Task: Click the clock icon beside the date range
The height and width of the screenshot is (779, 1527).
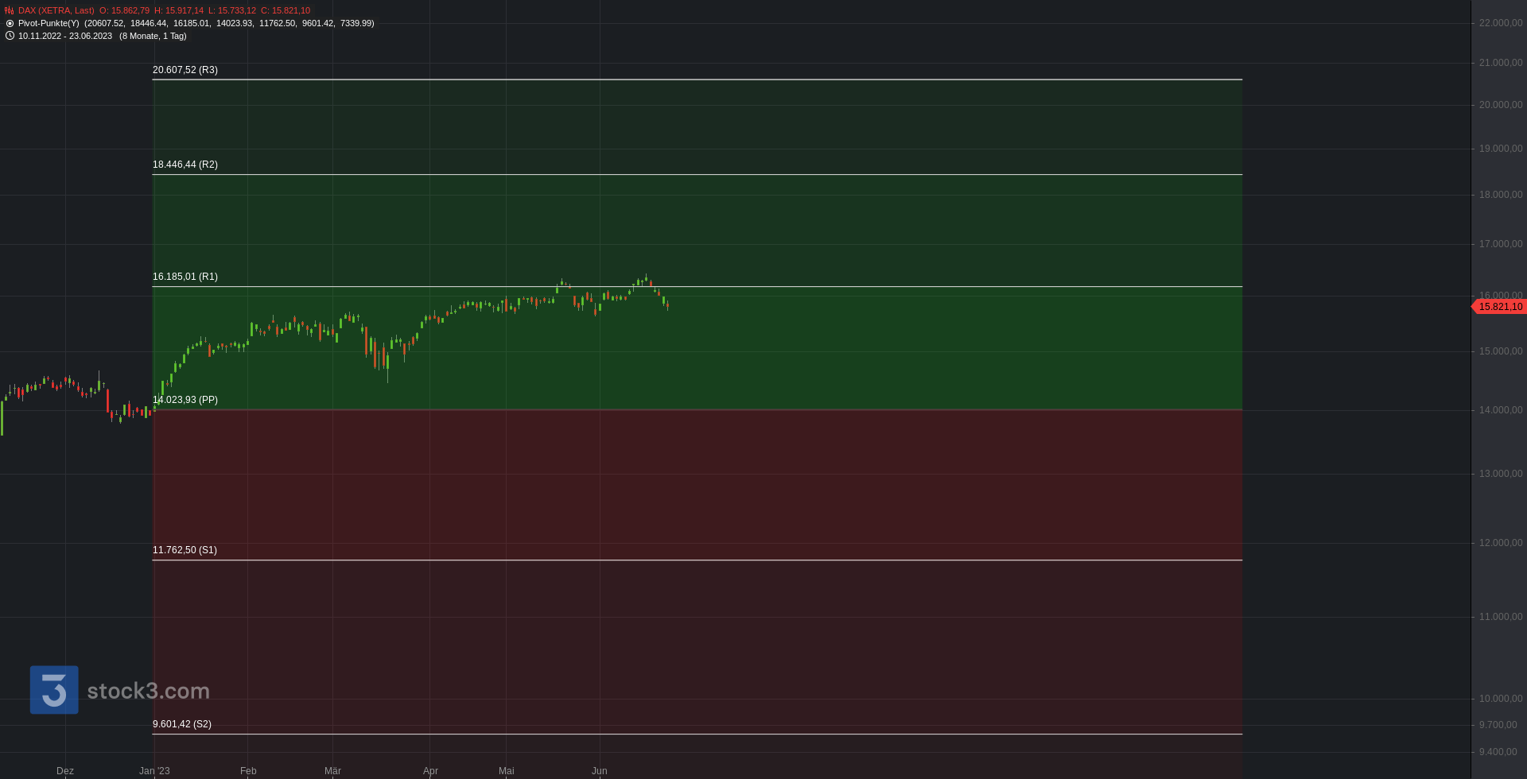Action: click(x=10, y=36)
